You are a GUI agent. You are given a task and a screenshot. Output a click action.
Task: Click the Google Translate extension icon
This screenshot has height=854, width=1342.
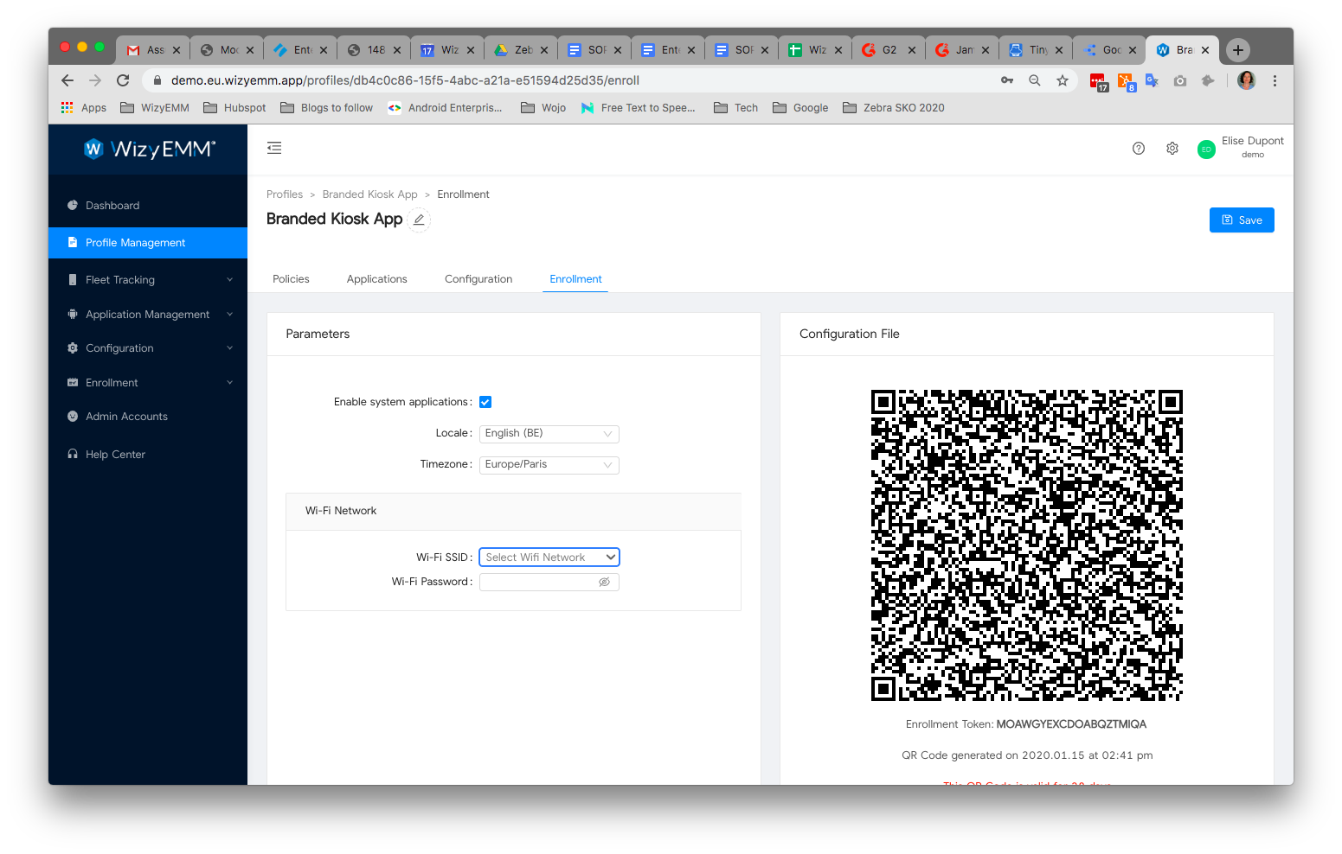1152,80
